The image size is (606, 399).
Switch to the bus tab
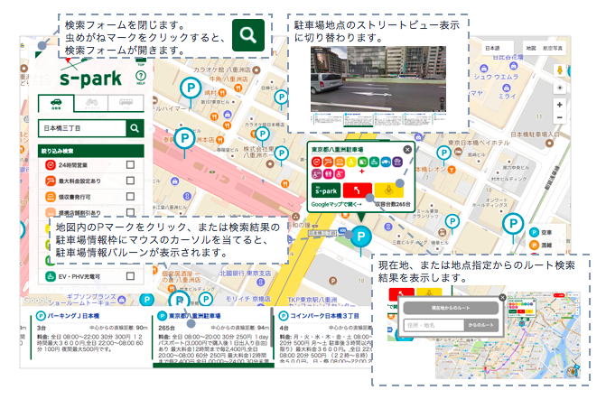[x=126, y=103]
